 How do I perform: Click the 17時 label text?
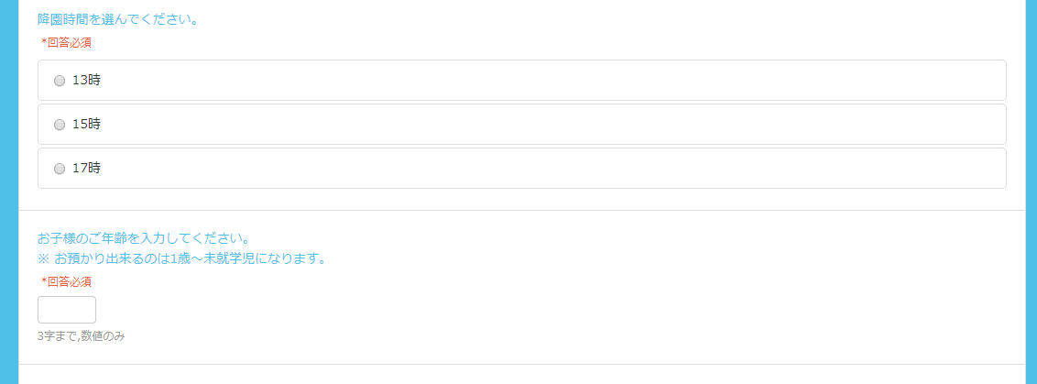86,169
